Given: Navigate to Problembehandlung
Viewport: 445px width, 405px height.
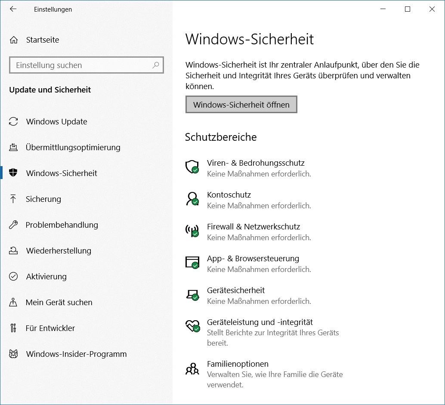Looking at the screenshot, I should tap(62, 225).
